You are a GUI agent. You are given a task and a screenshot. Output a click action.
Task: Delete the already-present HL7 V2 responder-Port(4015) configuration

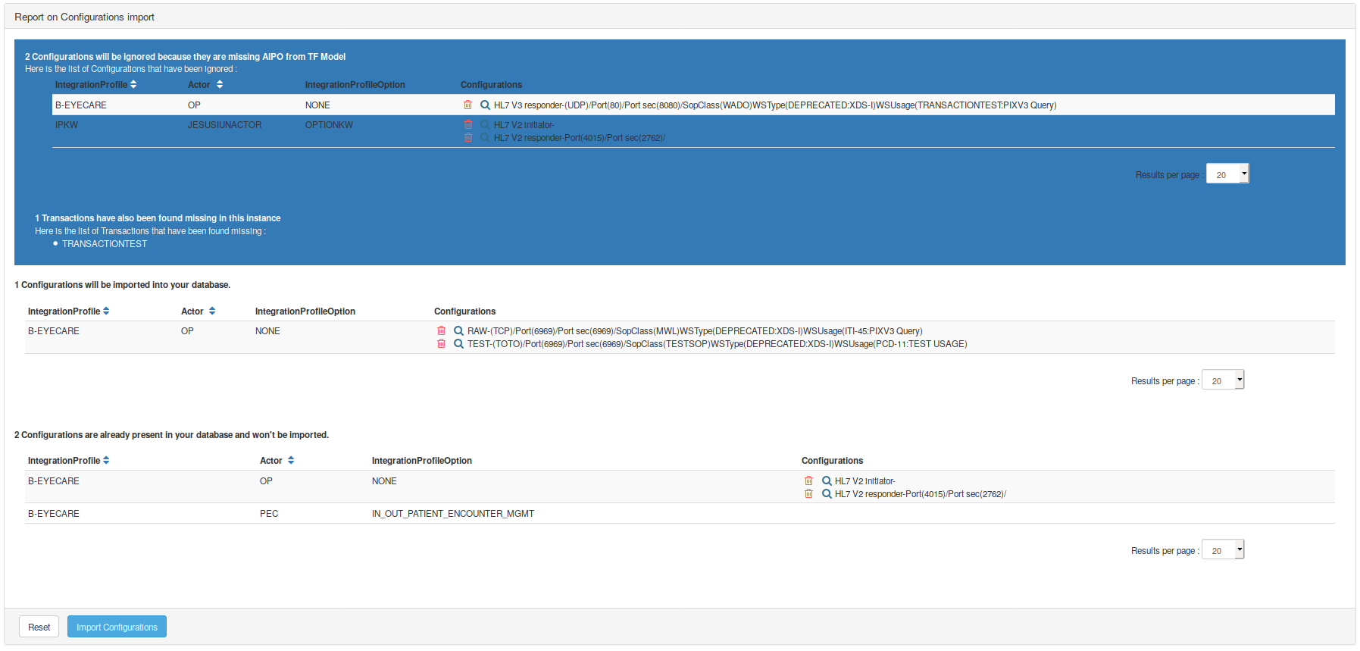[808, 494]
